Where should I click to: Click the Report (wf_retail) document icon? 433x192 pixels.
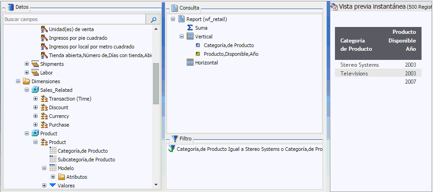pos(181,19)
